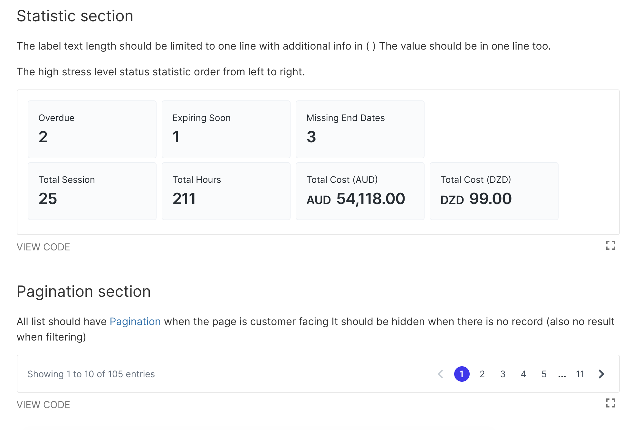Image resolution: width=632 pixels, height=430 pixels.
Task: Click the Expiring Soon statistic card
Action: 226,129
